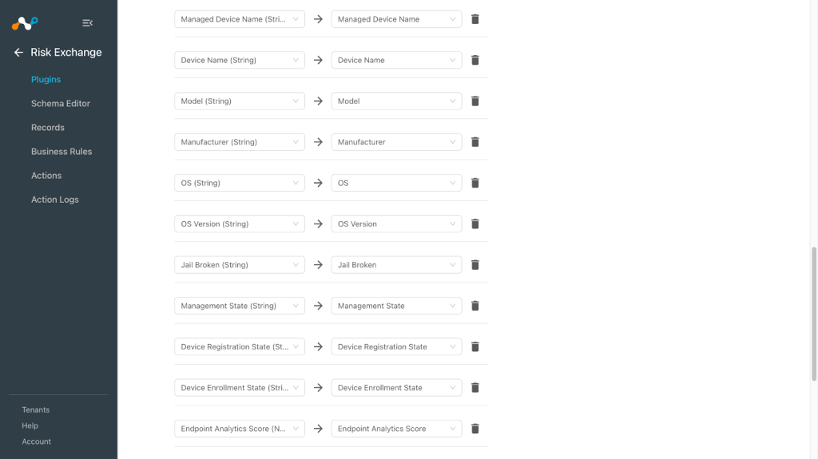Open the Device Name (String) source dropdown
This screenshot has width=818, height=459.
(240, 60)
